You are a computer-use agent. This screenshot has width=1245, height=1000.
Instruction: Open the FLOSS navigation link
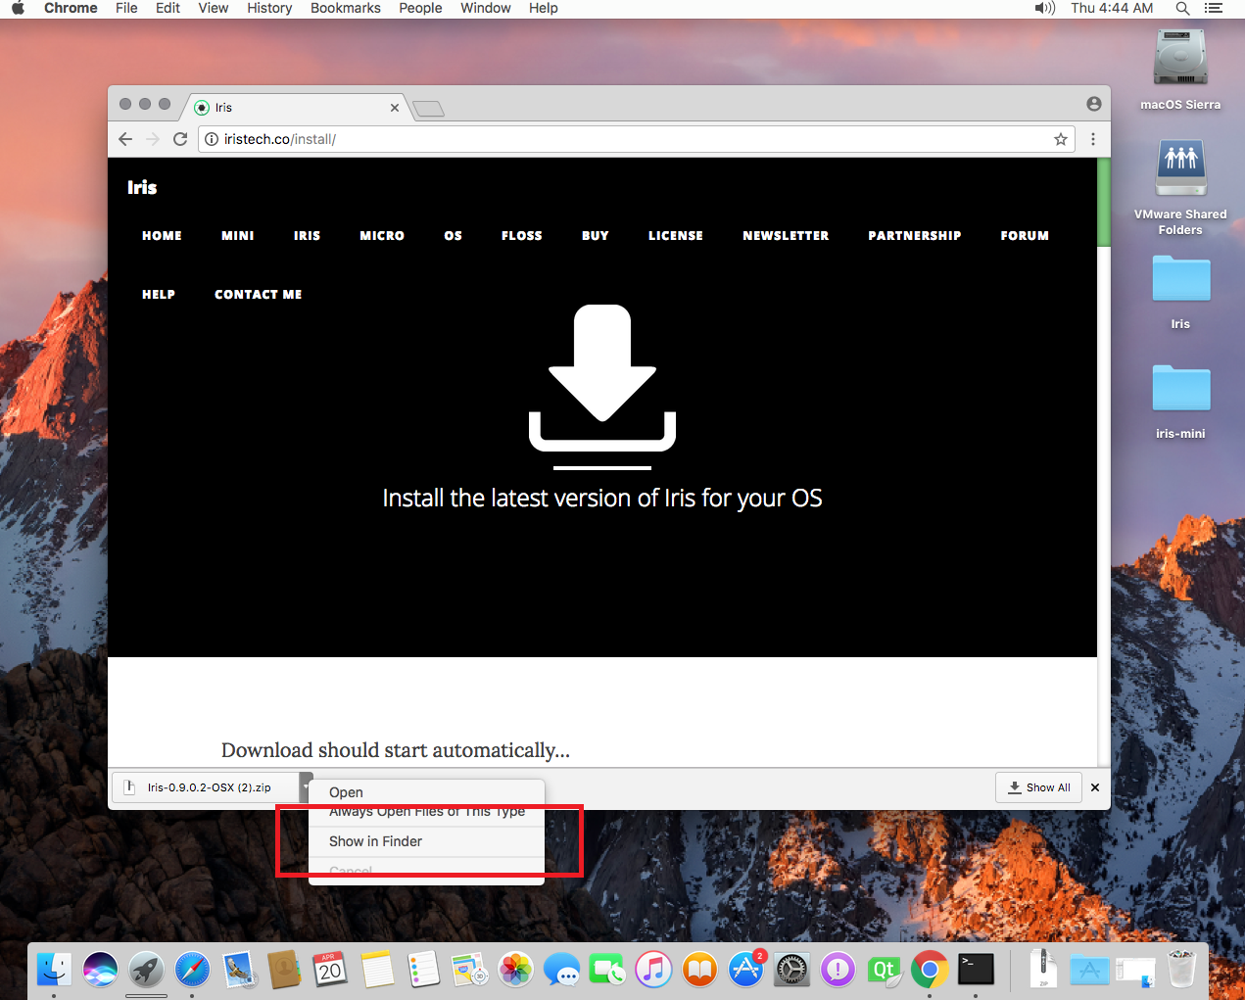click(x=521, y=236)
